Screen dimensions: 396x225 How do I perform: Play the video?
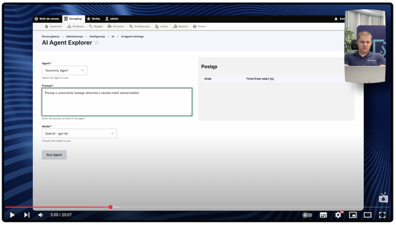coord(12,215)
